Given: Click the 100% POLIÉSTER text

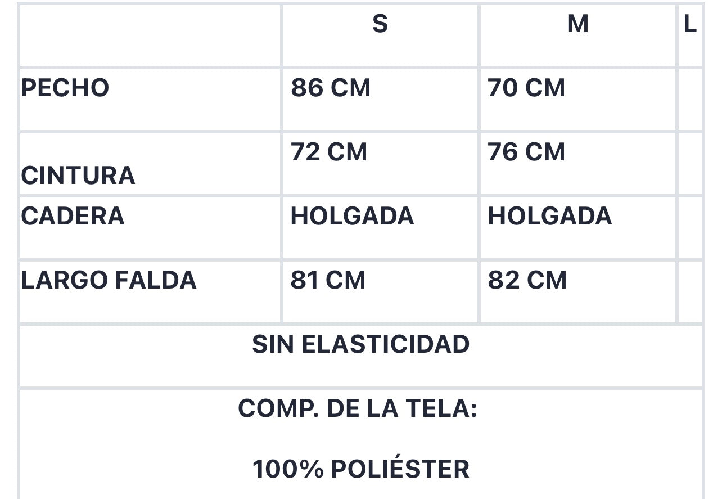Looking at the screenshot, I should [x=361, y=469].
